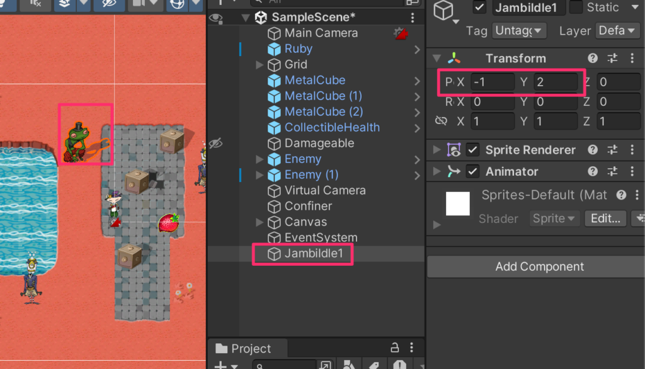Click the Transform component icon
Viewport: 645px width, 369px height.
(x=454, y=59)
